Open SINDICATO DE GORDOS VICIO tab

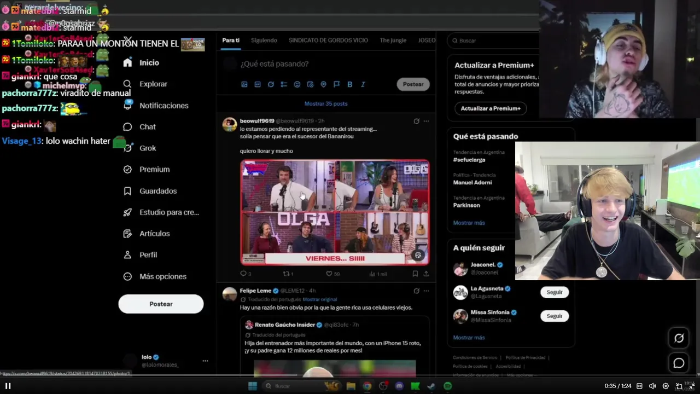pos(328,40)
